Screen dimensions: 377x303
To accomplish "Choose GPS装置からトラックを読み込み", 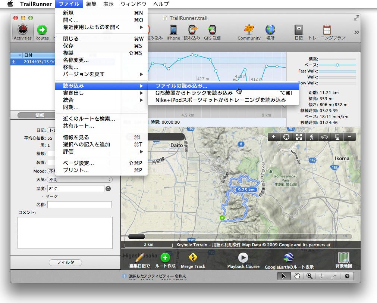I will pyautogui.click(x=223, y=93).
